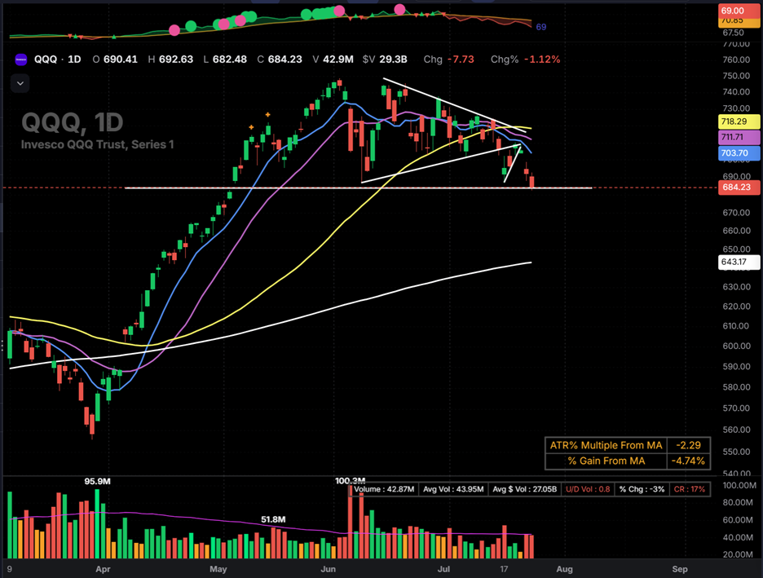Screen dimensions: 763x578
Task: Click the % Gain From MA cell
Action: click(x=606, y=461)
